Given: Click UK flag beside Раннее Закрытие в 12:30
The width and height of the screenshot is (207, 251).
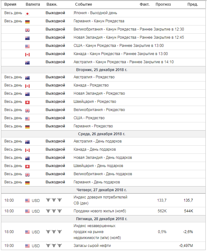Looking at the screenshot, I should (27, 30).
